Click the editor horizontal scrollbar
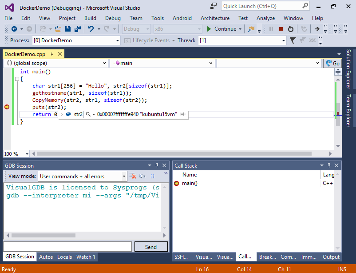The width and height of the screenshot is (356, 273). [182, 154]
